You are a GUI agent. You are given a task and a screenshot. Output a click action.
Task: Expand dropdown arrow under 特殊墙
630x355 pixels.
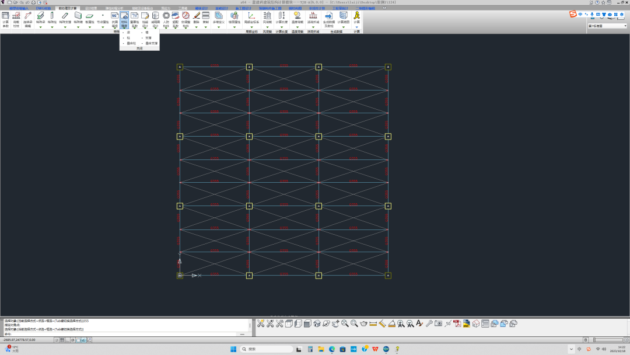click(x=78, y=27)
